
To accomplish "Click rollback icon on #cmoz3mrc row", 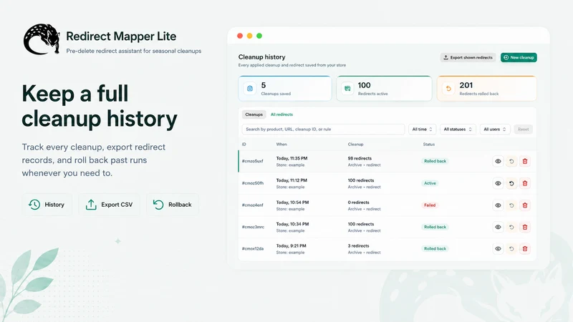I will coord(511,227).
